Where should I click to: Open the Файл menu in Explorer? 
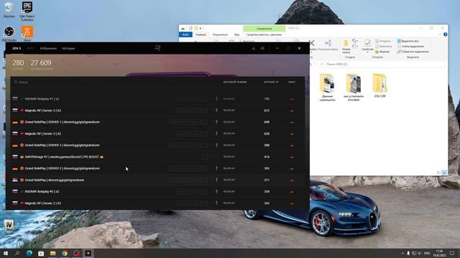185,35
